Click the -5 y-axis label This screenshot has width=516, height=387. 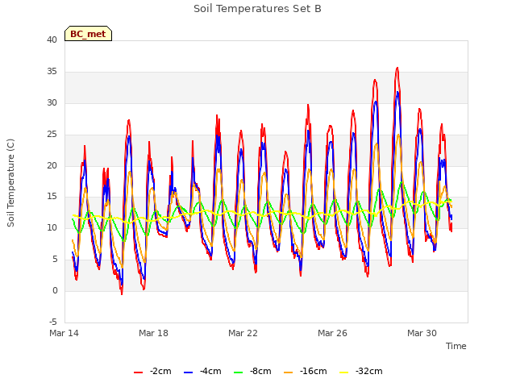(53, 322)
